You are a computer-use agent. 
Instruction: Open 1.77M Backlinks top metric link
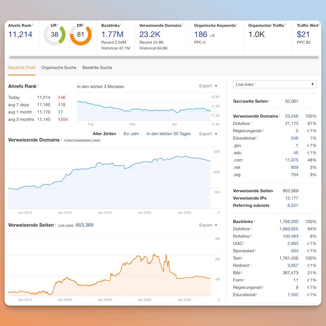pos(112,34)
